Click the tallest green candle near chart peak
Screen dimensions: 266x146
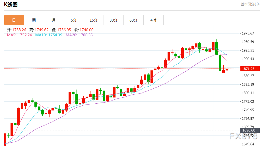coord(220,63)
